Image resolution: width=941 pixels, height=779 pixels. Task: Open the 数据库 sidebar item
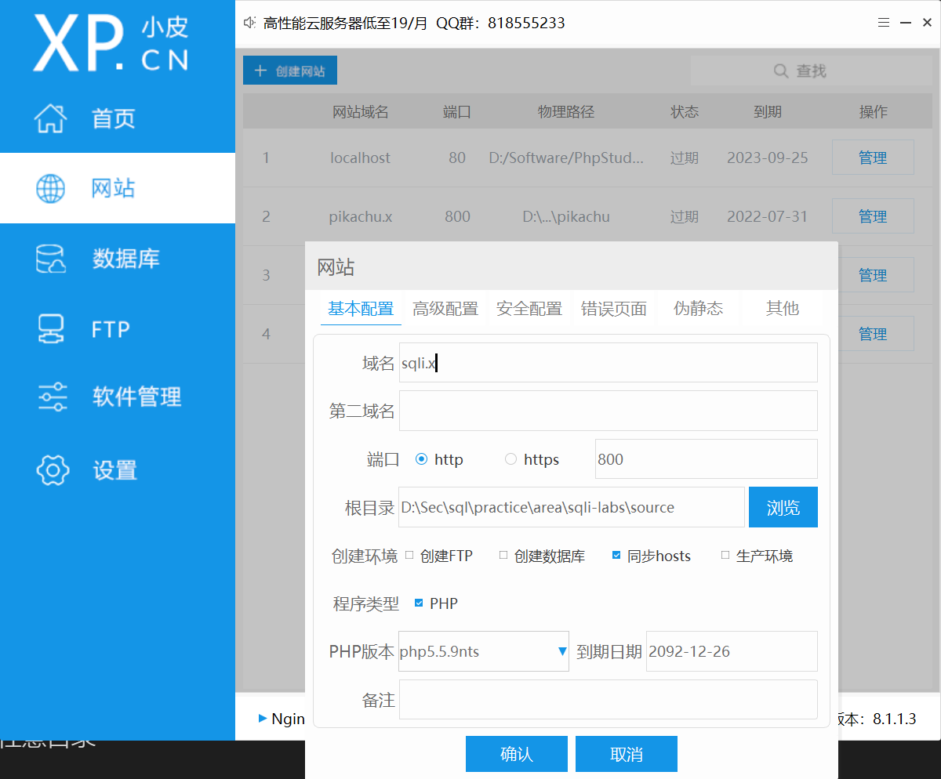pos(118,259)
